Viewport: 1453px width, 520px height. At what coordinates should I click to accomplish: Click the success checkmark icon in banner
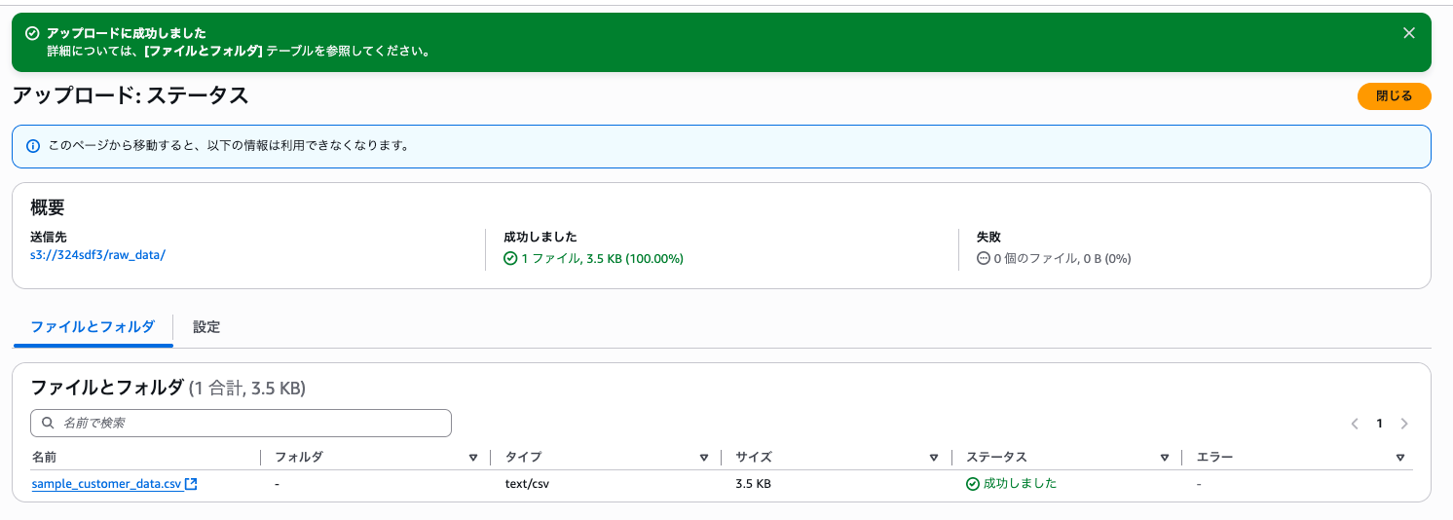coord(32,33)
